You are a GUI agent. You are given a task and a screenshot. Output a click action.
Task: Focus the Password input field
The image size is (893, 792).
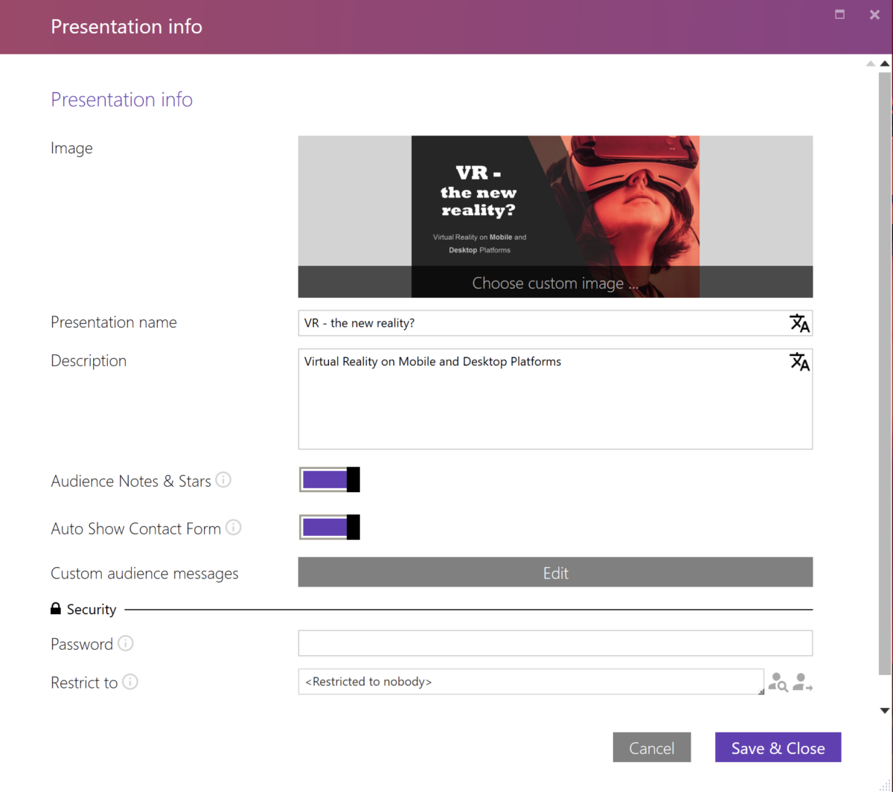click(x=555, y=643)
